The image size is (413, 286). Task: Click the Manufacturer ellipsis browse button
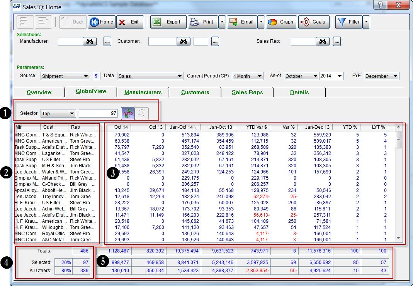[x=107, y=42]
